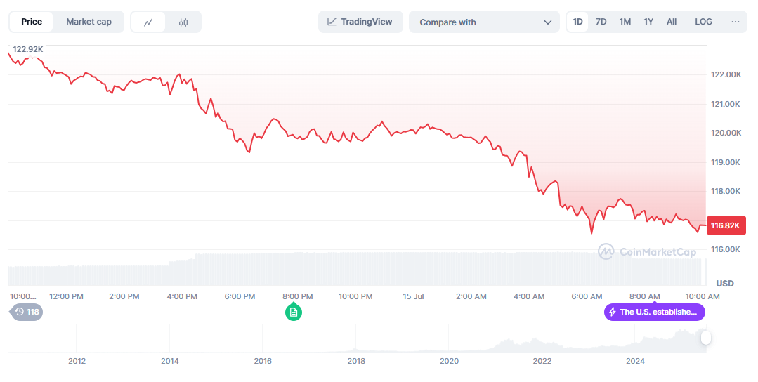
Task: Click the 4:00 PM time axis label
Action: (182, 296)
